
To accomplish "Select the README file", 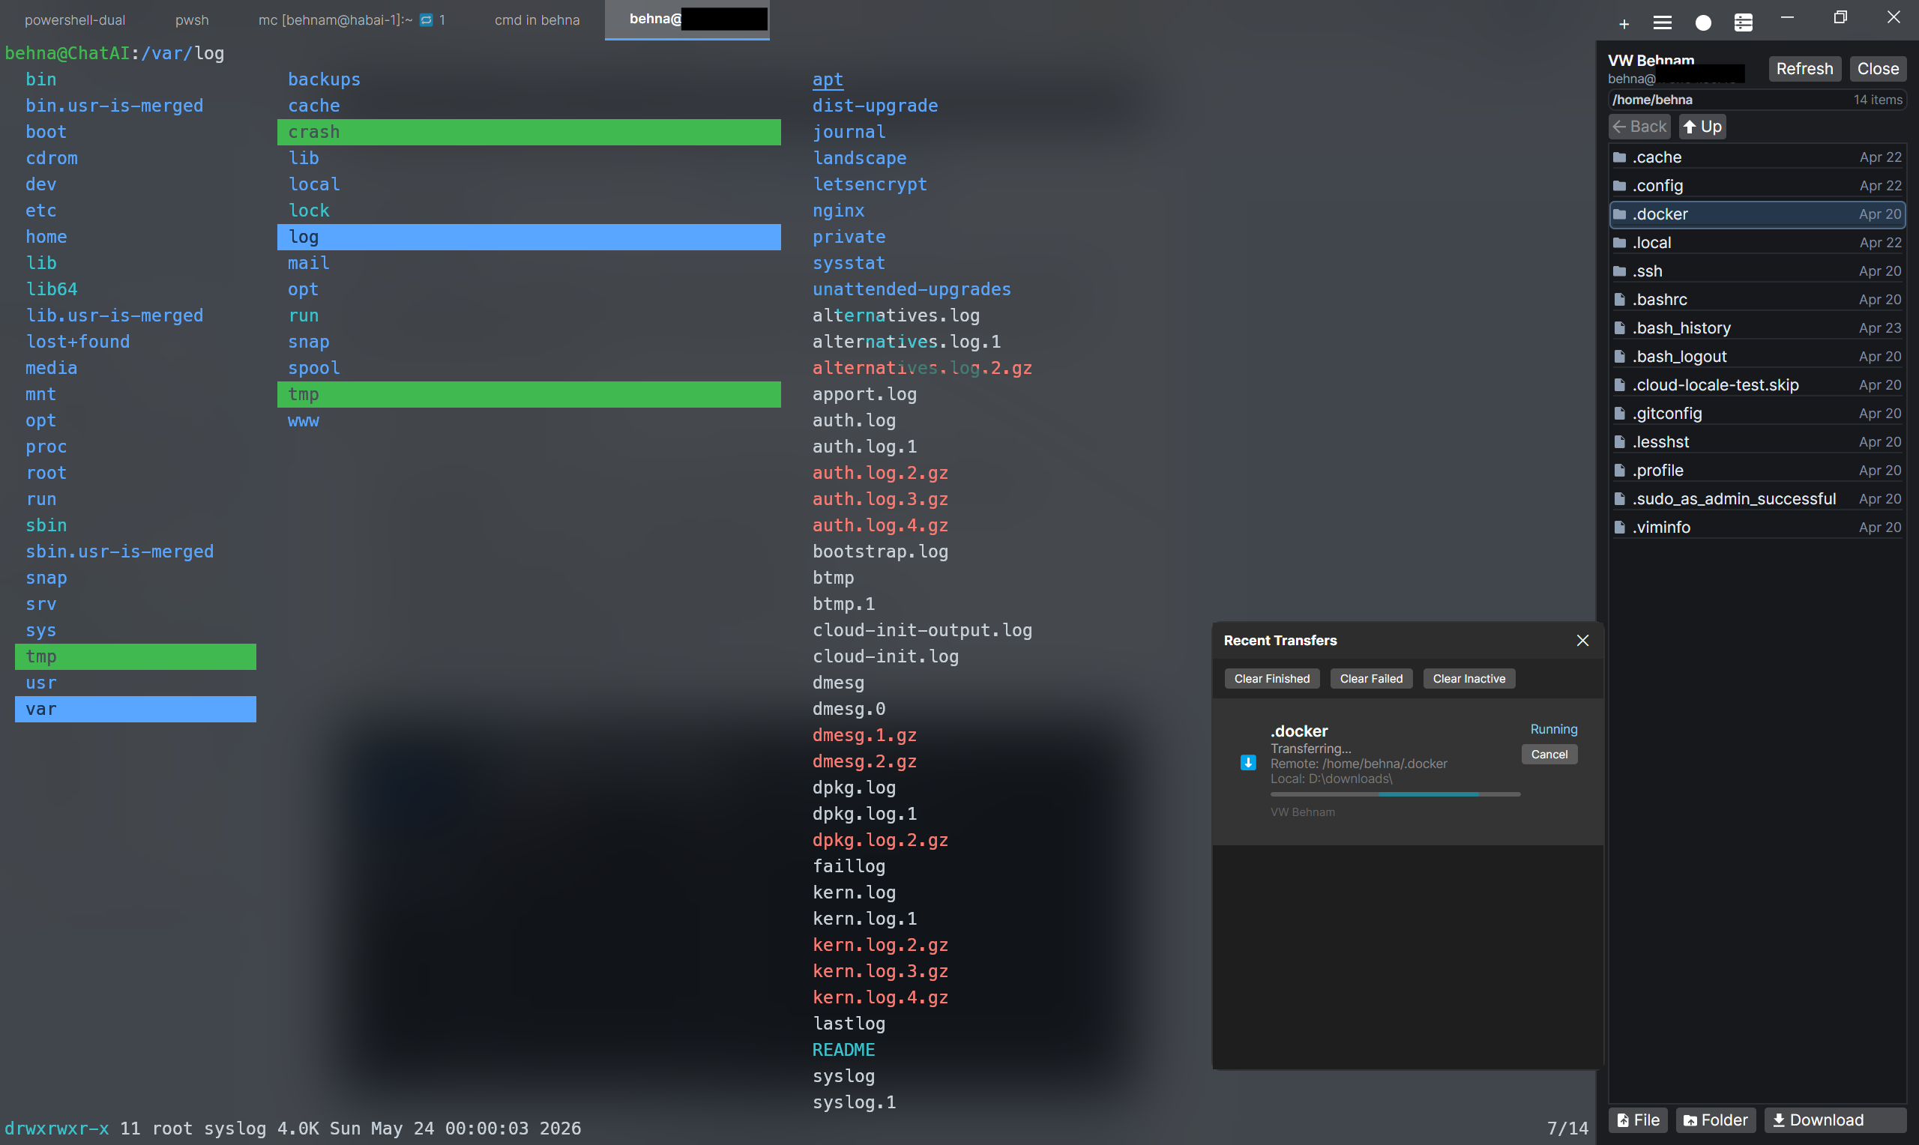I will point(843,1051).
